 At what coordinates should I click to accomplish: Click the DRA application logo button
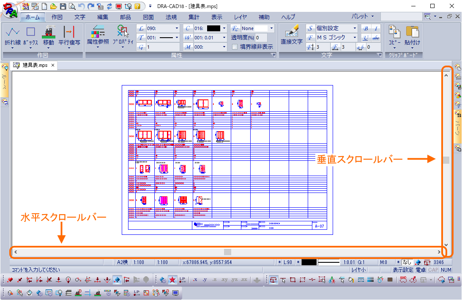click(x=10, y=10)
